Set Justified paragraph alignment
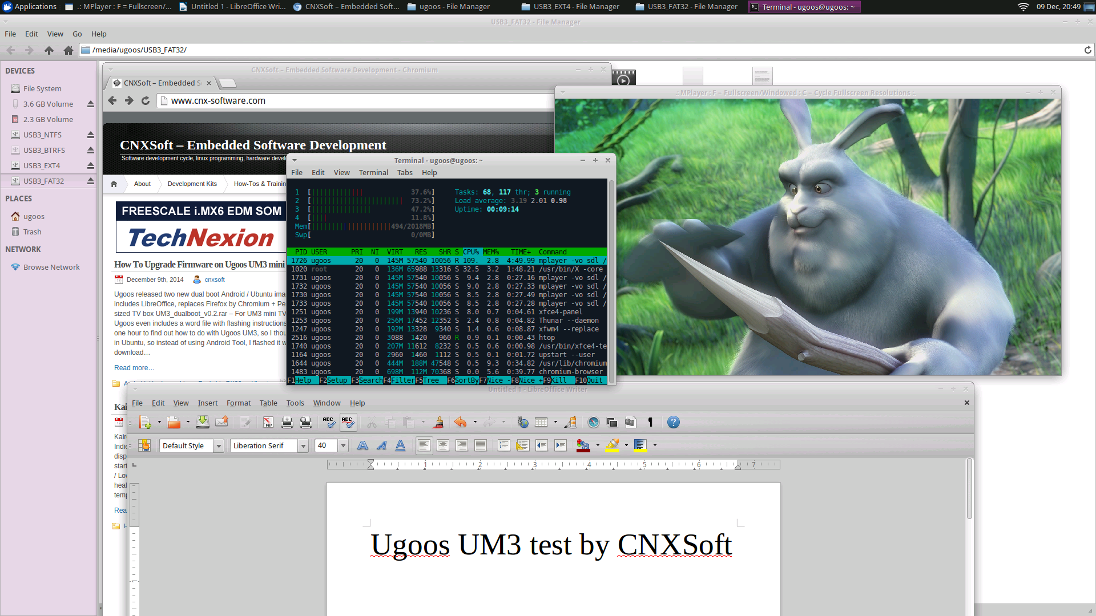Viewport: 1096px width, 616px height. coord(481,445)
